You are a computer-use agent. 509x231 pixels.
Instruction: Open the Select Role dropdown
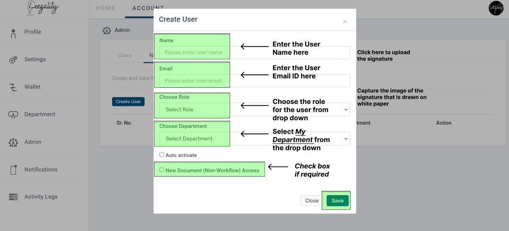tap(255, 109)
